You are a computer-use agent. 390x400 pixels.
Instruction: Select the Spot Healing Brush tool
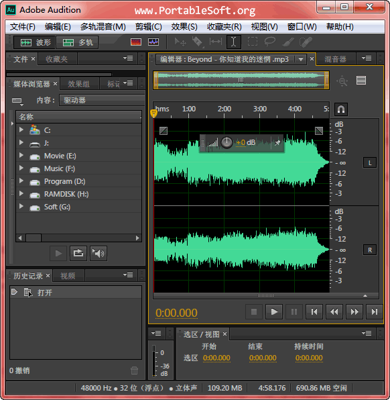pyautogui.click(x=306, y=42)
